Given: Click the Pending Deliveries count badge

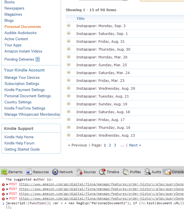Looking at the screenshot, I should 37,60.
